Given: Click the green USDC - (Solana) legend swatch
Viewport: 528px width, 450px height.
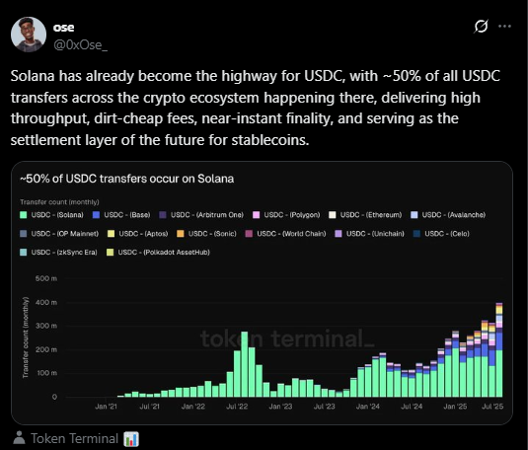Looking at the screenshot, I should (24, 215).
